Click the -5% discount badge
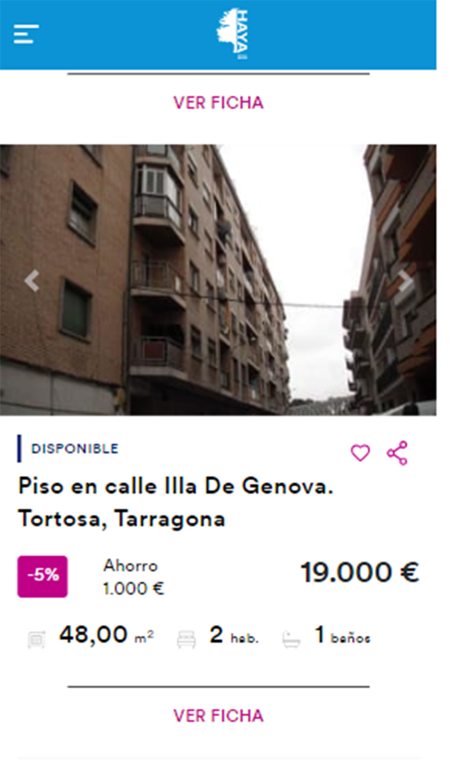 tap(43, 576)
